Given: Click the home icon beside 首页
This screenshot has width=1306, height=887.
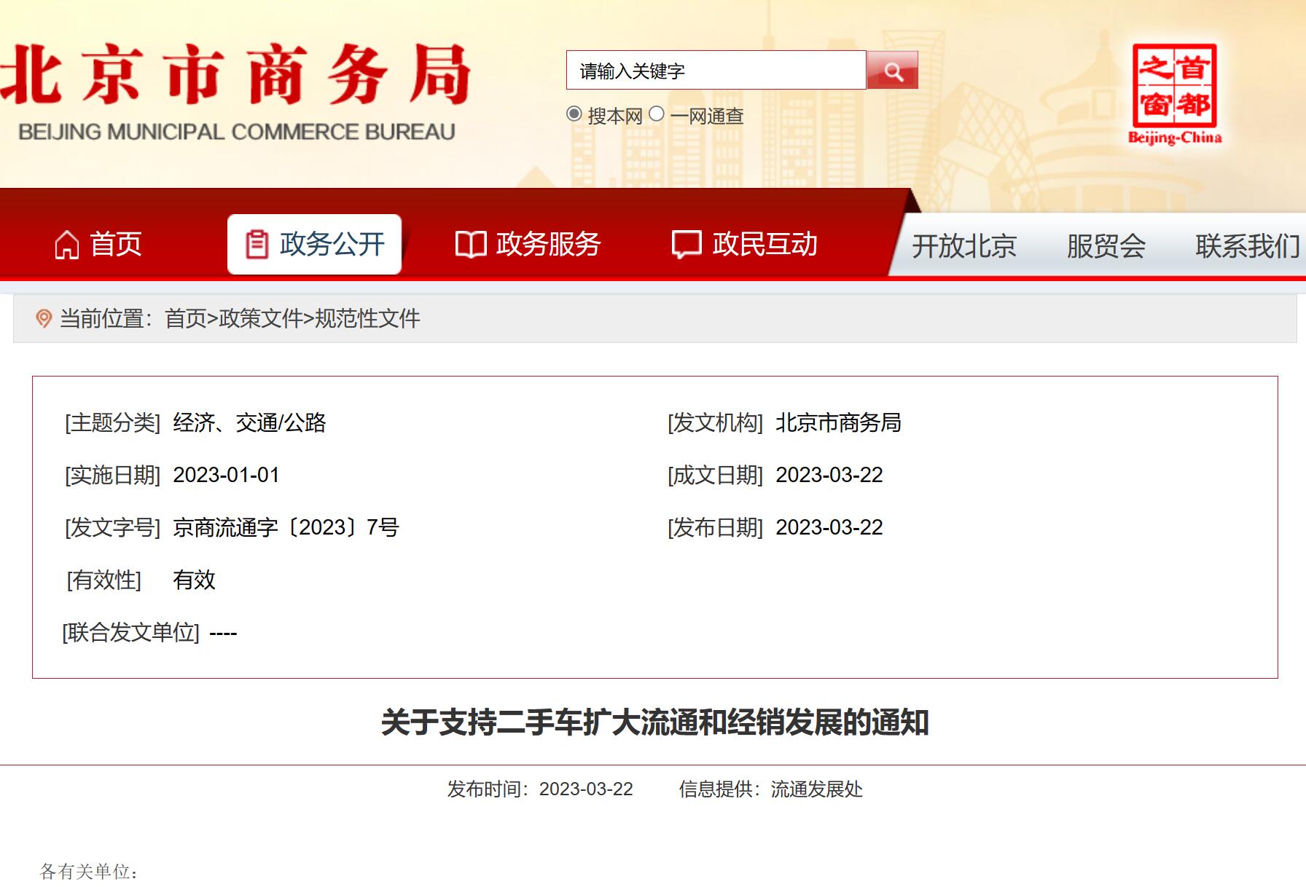Looking at the screenshot, I should point(67,245).
